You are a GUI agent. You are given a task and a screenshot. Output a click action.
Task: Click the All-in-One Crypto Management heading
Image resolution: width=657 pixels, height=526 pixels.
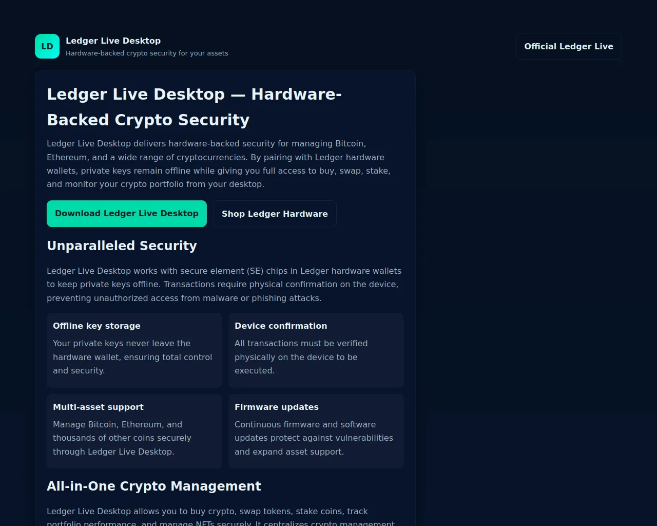(x=154, y=486)
